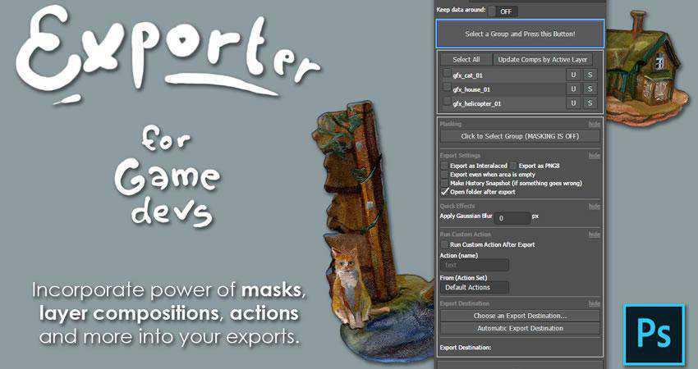Click Choose an Export Destination button

click(520, 316)
